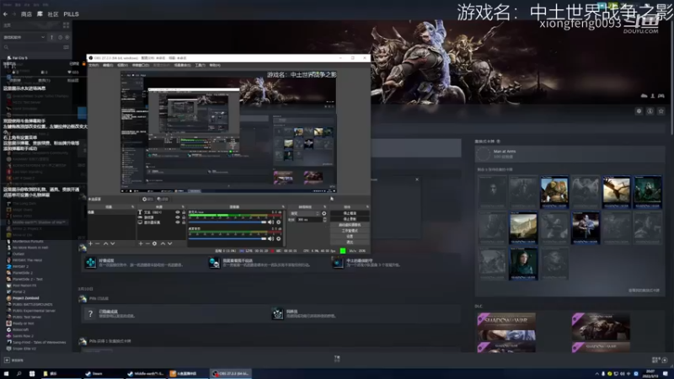674x379 pixels.
Task: Move selected source down in OBS
Action: click(170, 243)
